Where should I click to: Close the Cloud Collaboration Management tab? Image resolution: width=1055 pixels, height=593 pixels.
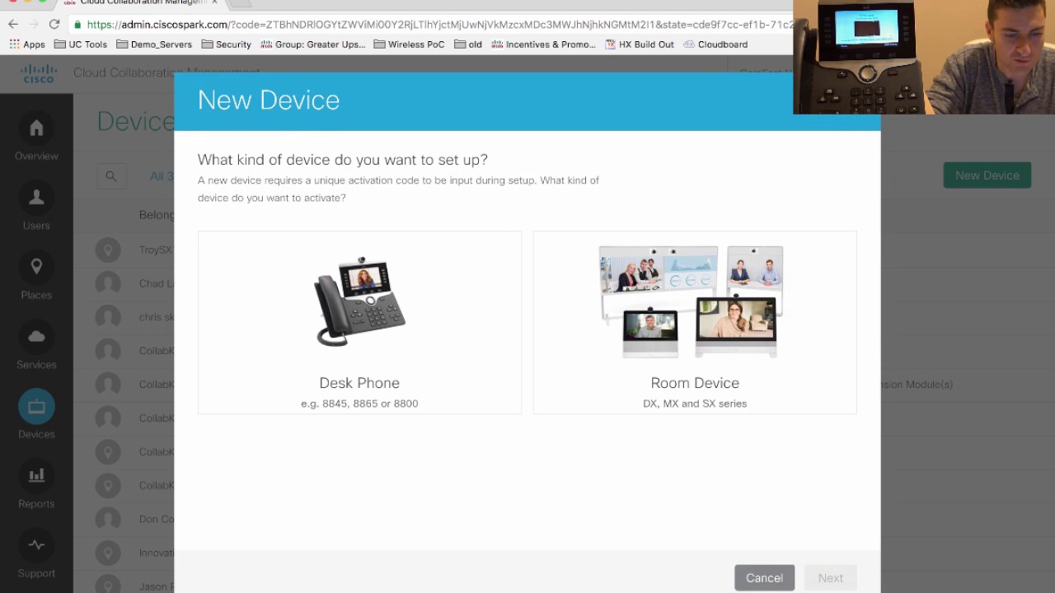(x=214, y=3)
